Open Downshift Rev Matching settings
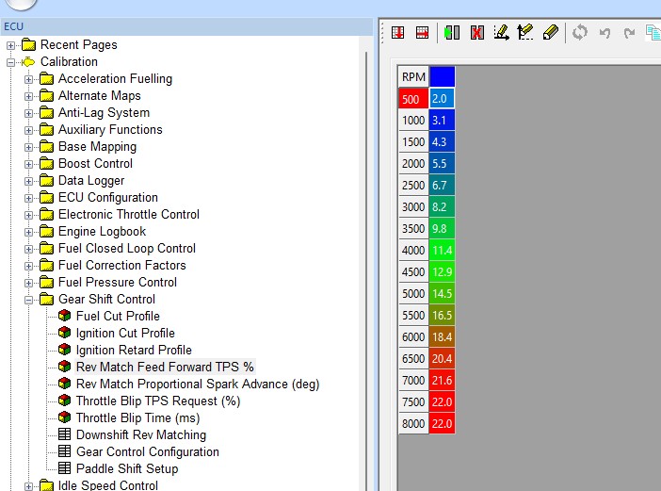The image size is (661, 491). click(x=140, y=434)
